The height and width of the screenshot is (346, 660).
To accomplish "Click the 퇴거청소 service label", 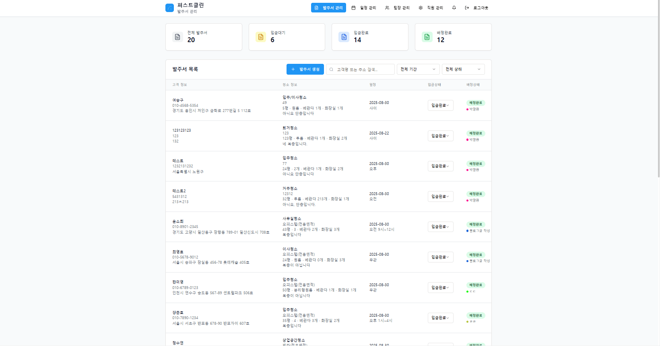I will (290, 128).
